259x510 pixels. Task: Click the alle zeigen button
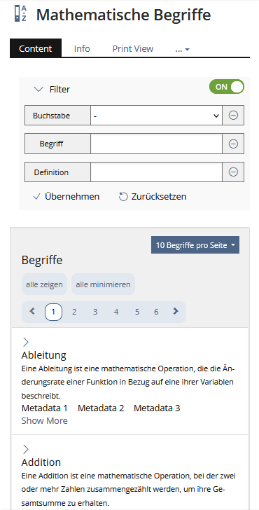pyautogui.click(x=44, y=284)
